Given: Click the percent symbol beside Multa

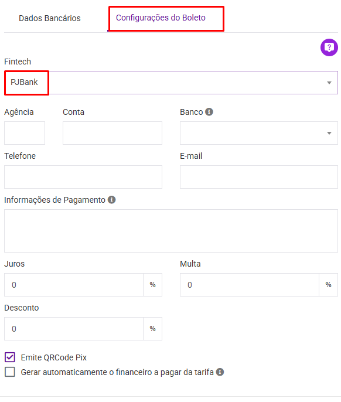Looking at the screenshot, I should pos(328,285).
